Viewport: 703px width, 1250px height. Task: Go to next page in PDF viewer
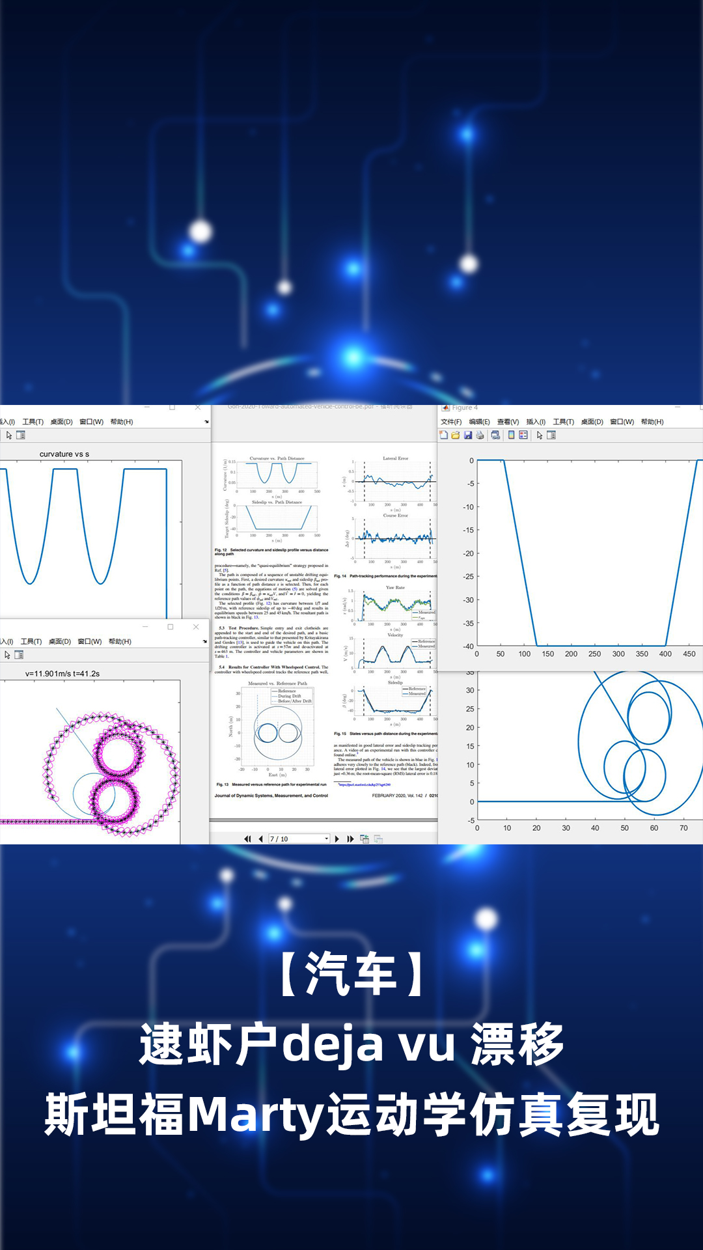coord(337,839)
